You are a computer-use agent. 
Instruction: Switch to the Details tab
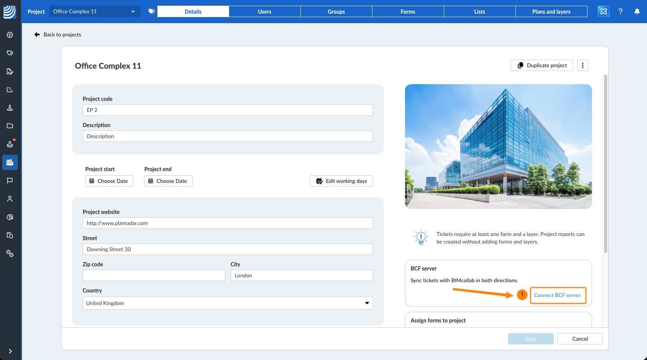point(193,11)
